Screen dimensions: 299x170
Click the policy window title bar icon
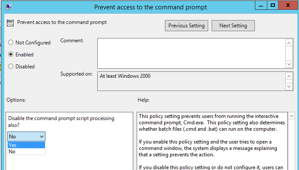pyautogui.click(x=9, y=7)
